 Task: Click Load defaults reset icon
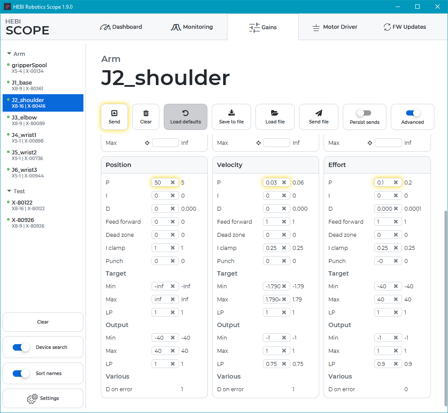click(186, 113)
